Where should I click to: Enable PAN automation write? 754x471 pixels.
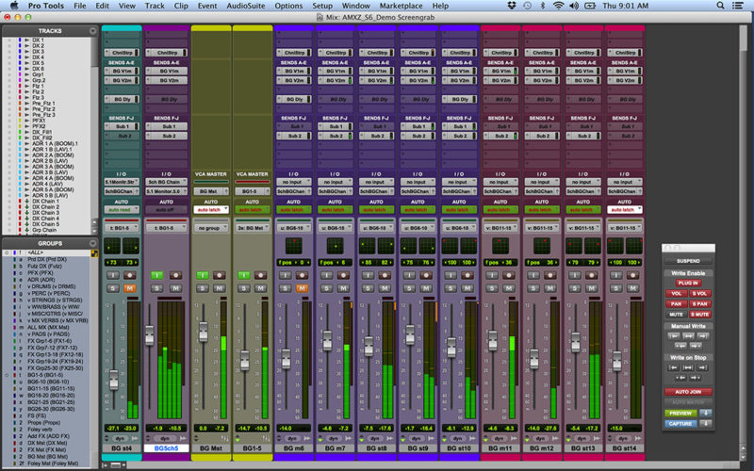click(x=677, y=304)
